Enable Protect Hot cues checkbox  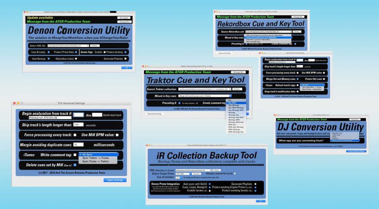click(324, 79)
